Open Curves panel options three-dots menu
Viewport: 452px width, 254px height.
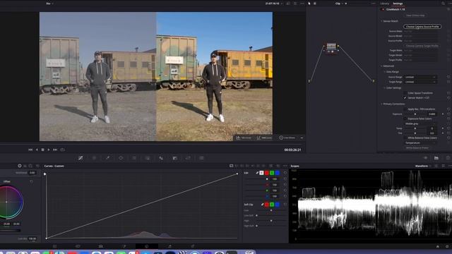click(285, 167)
